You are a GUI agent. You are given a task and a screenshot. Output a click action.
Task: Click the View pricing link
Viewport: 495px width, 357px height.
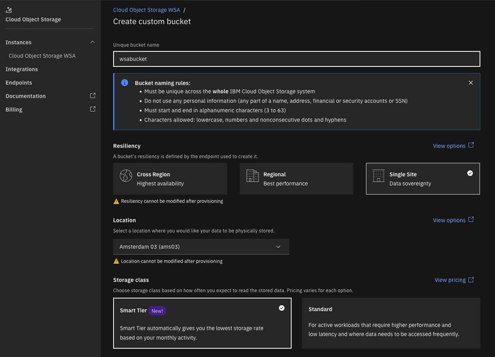point(450,280)
